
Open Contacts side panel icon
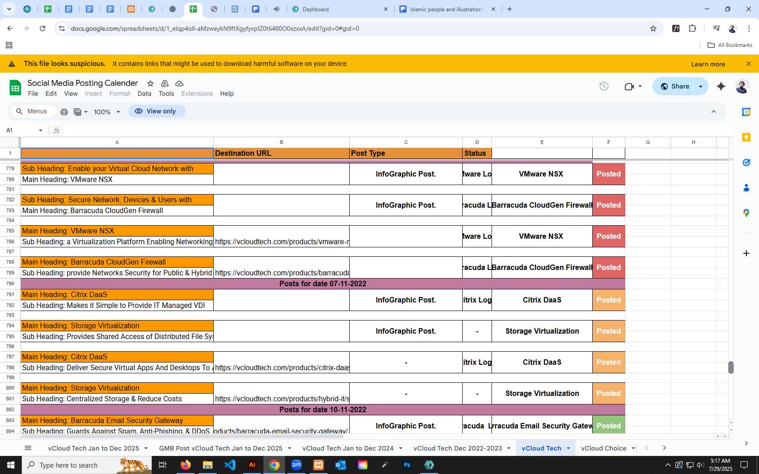pos(746,188)
